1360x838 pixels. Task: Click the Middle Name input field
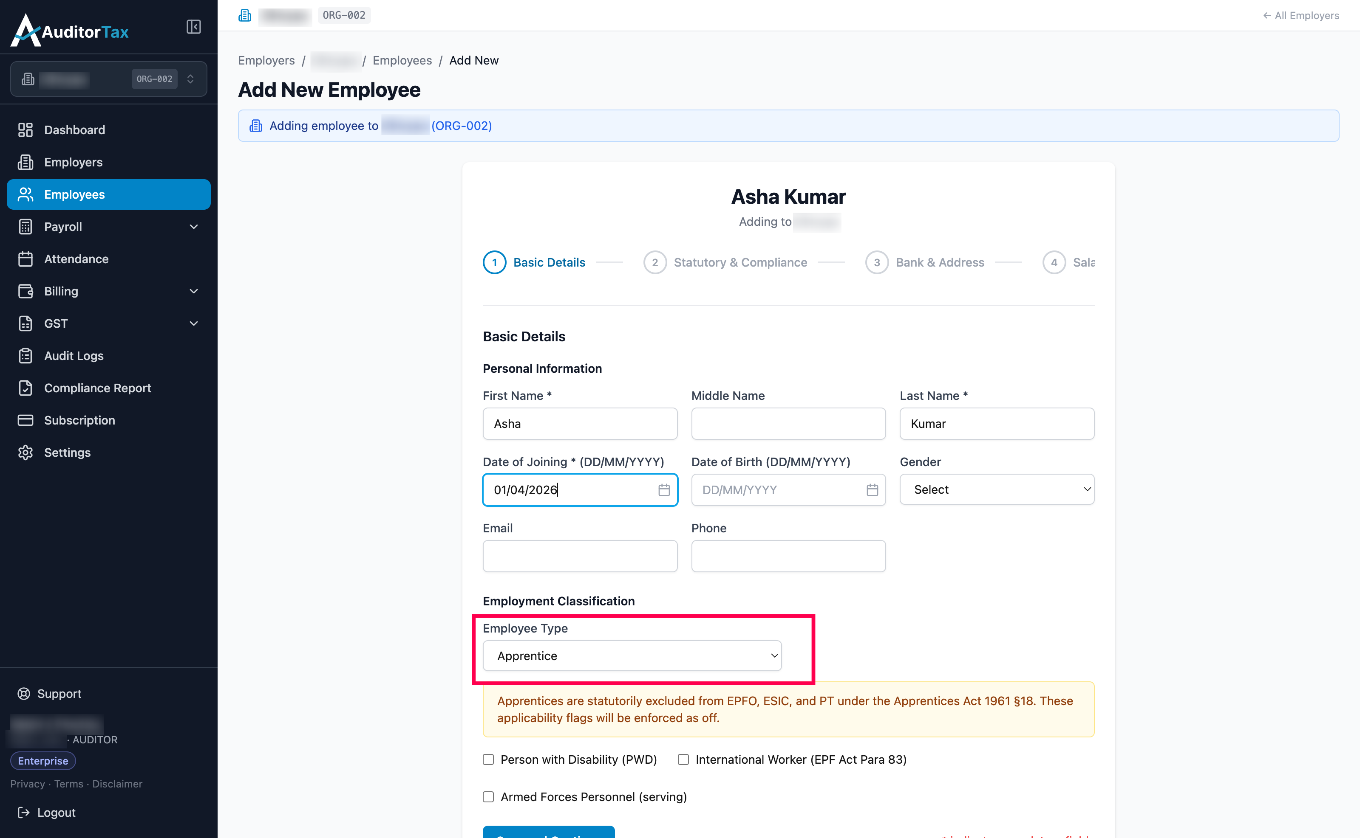(788, 423)
